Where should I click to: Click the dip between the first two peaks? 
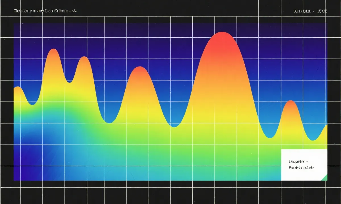tap(69, 81)
